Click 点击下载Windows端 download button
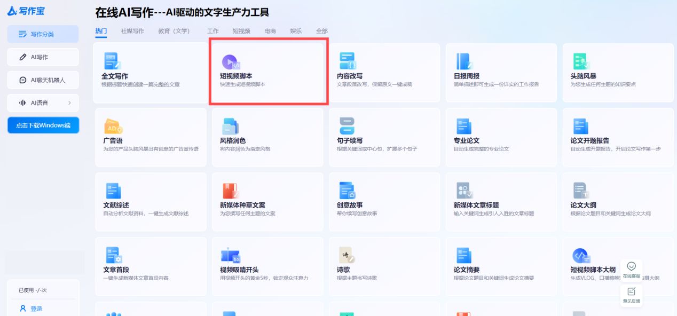677x316 pixels. 43,125
